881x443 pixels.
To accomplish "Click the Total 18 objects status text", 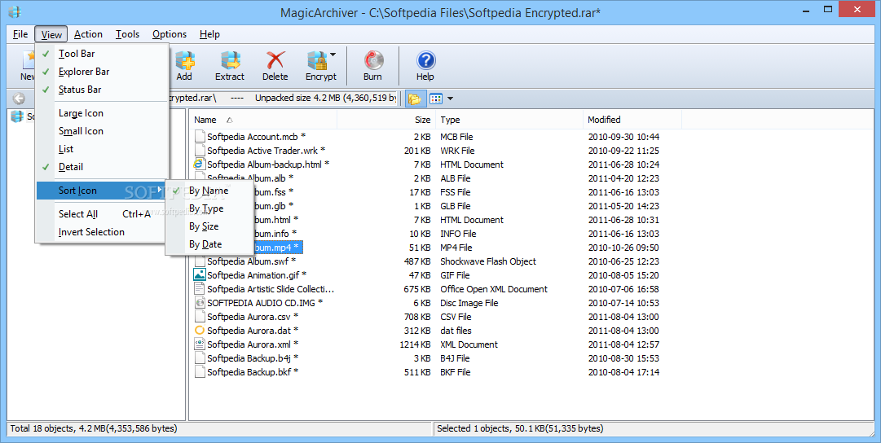I will coord(94,428).
